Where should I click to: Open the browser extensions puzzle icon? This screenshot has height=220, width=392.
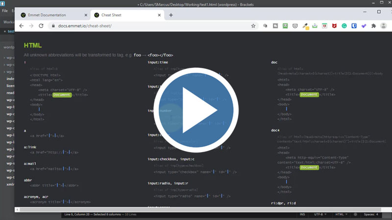374,25
